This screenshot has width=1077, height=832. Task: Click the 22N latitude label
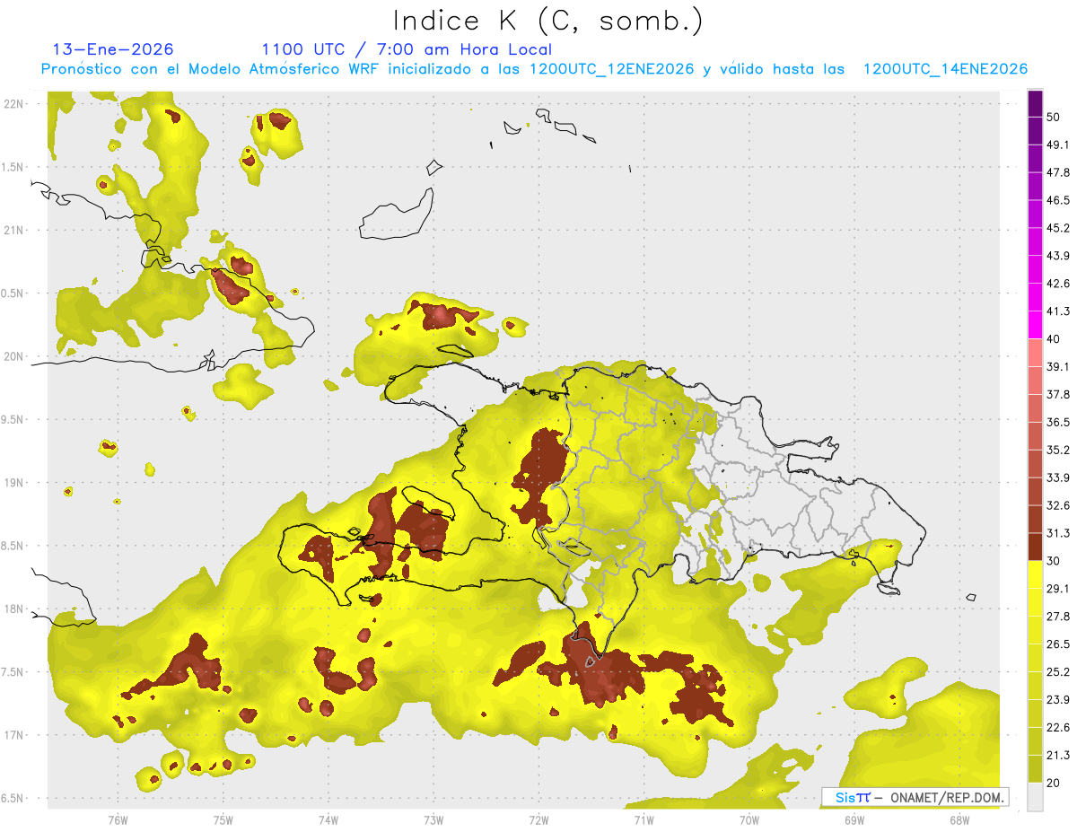[14, 104]
